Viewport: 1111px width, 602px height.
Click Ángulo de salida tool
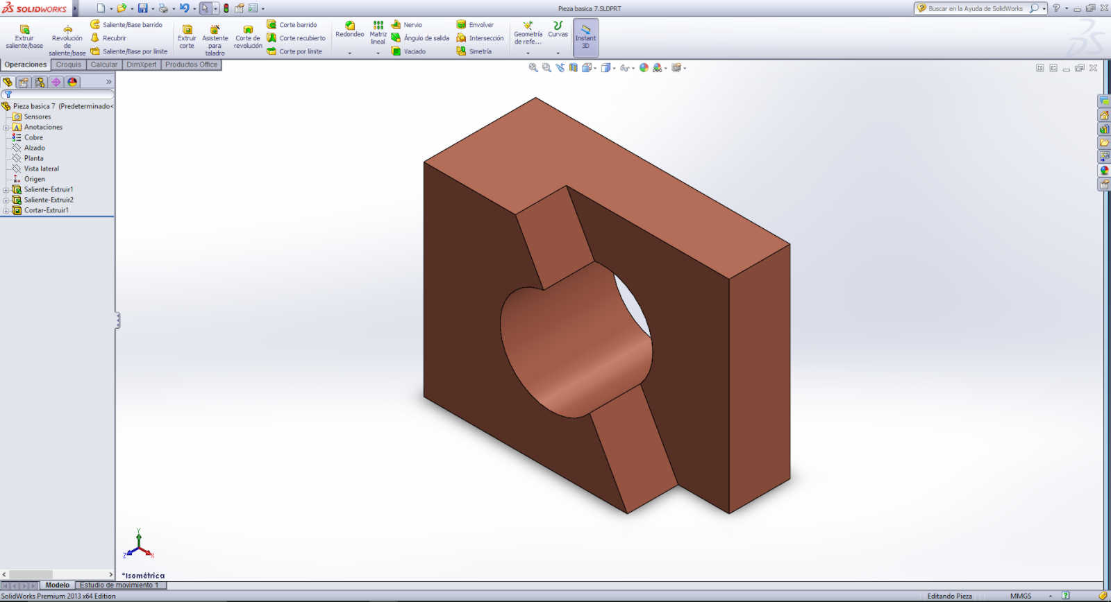point(420,38)
